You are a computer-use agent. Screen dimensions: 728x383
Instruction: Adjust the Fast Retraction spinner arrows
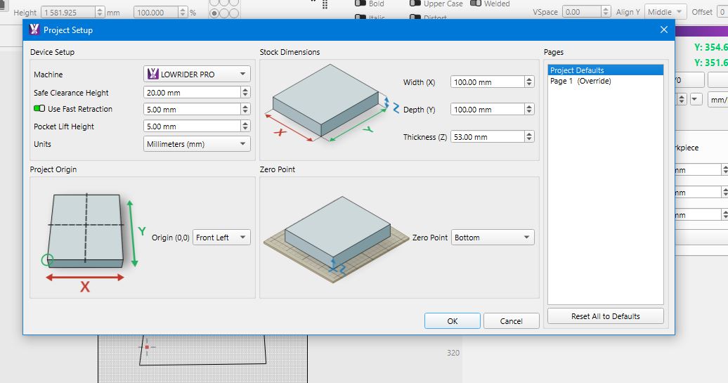[x=246, y=110]
